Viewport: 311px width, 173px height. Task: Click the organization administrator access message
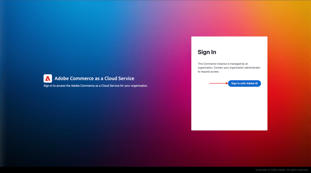(229, 68)
